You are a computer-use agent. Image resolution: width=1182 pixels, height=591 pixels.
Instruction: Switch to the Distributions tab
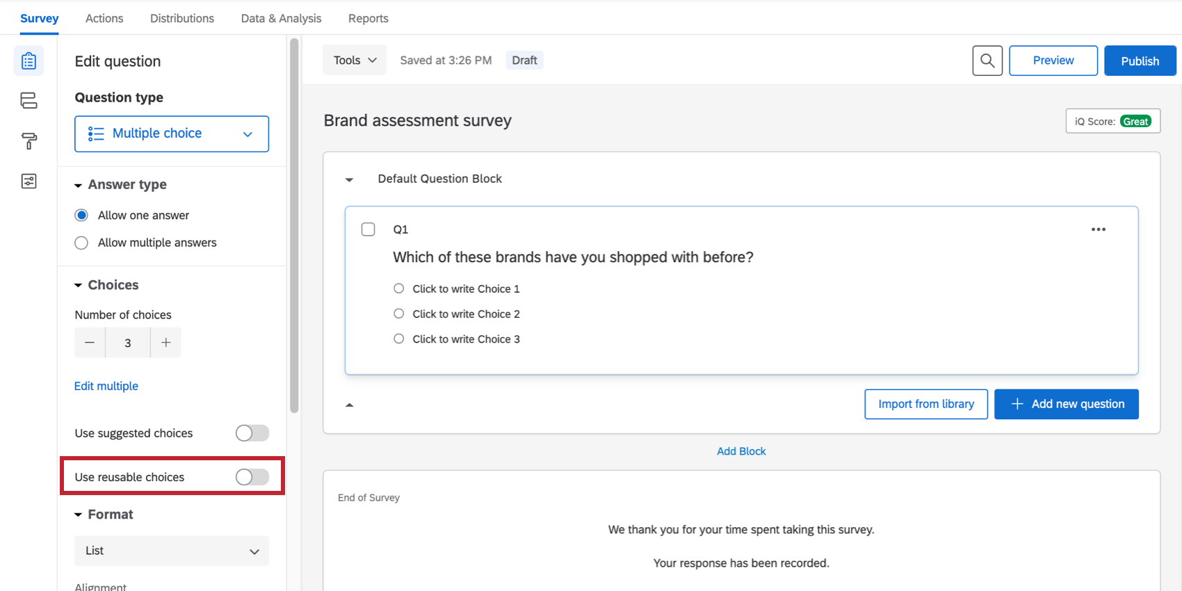(x=182, y=18)
